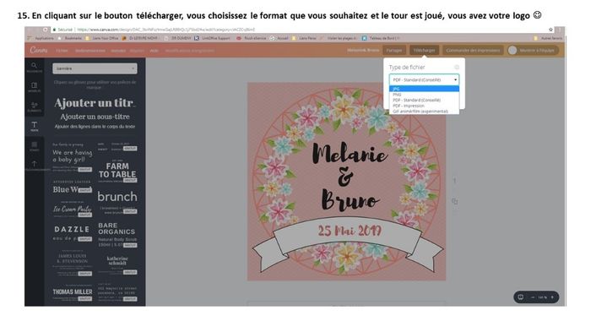Click the page number icon right of canvas
Image resolution: width=591 pixels, height=332 pixels.
(x=455, y=181)
